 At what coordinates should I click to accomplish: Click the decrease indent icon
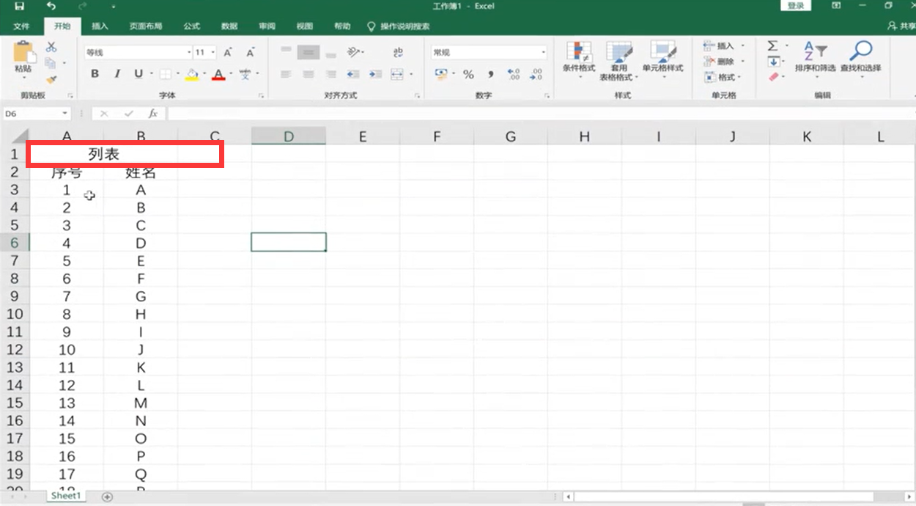(353, 74)
